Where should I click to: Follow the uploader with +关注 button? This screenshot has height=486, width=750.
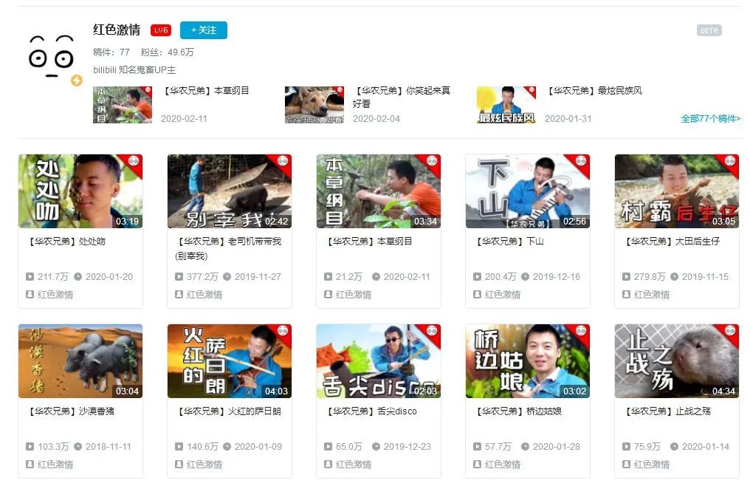point(203,30)
